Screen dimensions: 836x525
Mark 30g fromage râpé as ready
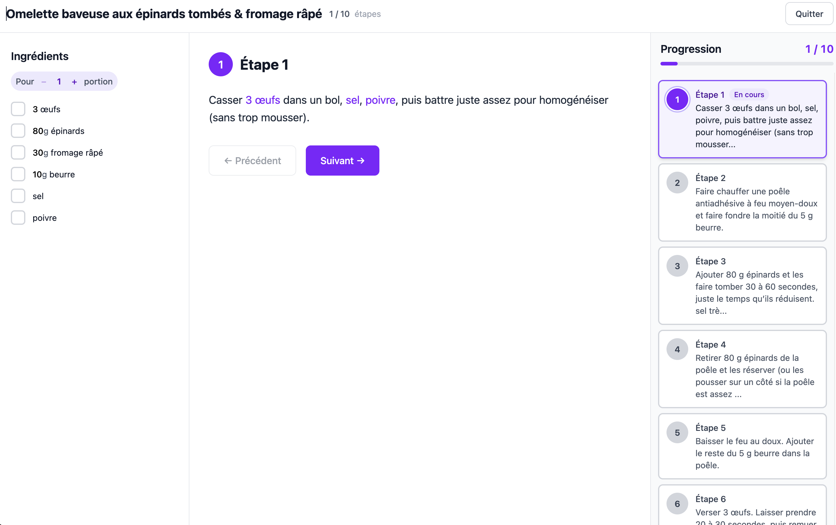point(18,153)
